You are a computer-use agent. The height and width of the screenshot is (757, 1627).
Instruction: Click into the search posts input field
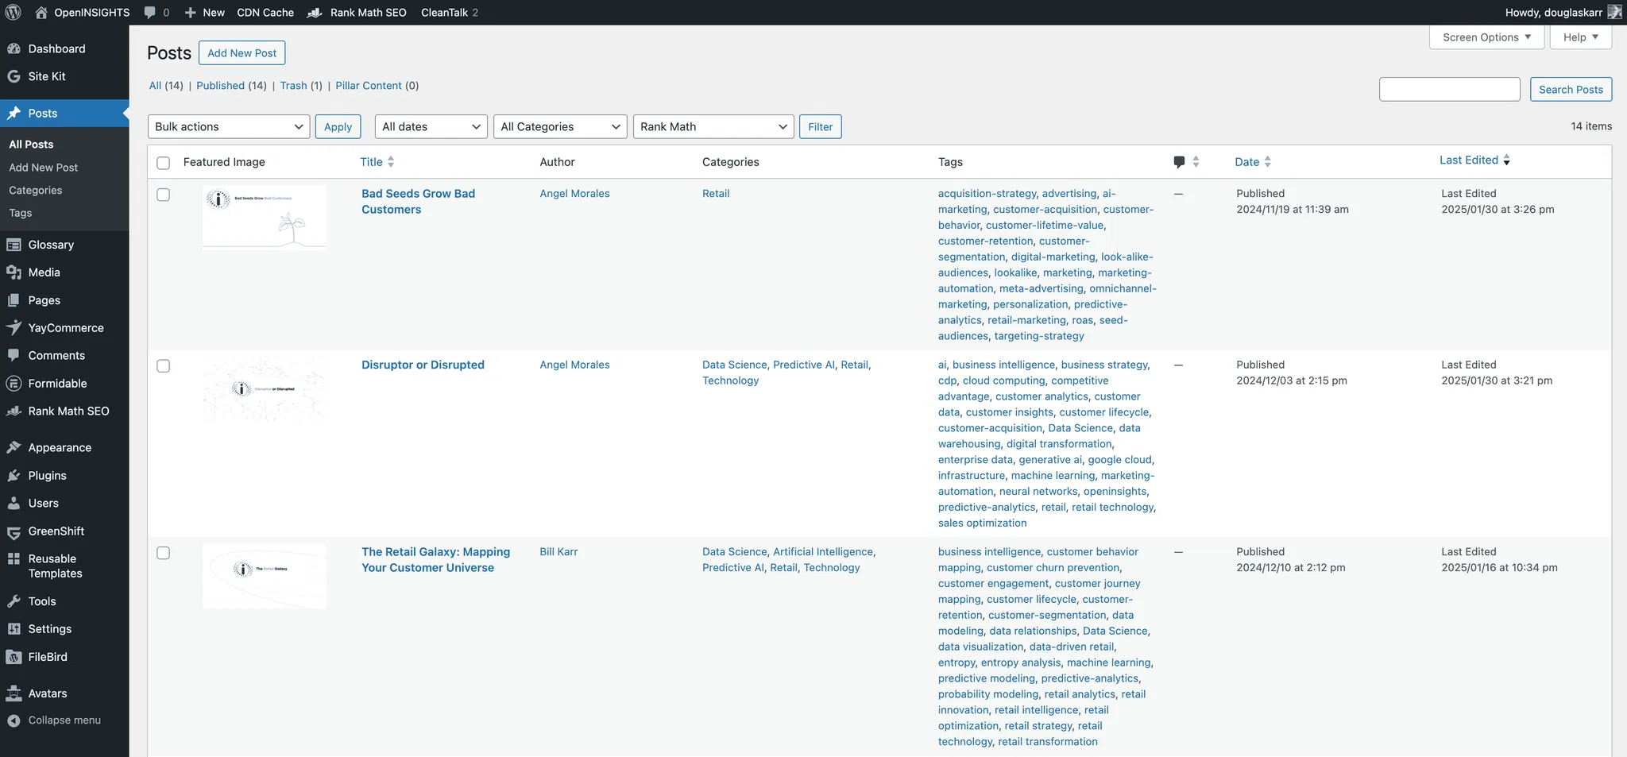(x=1449, y=90)
